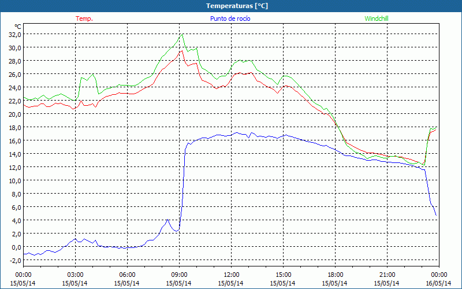
Task: Click the 14,0 y-axis label
Action: [16, 154]
